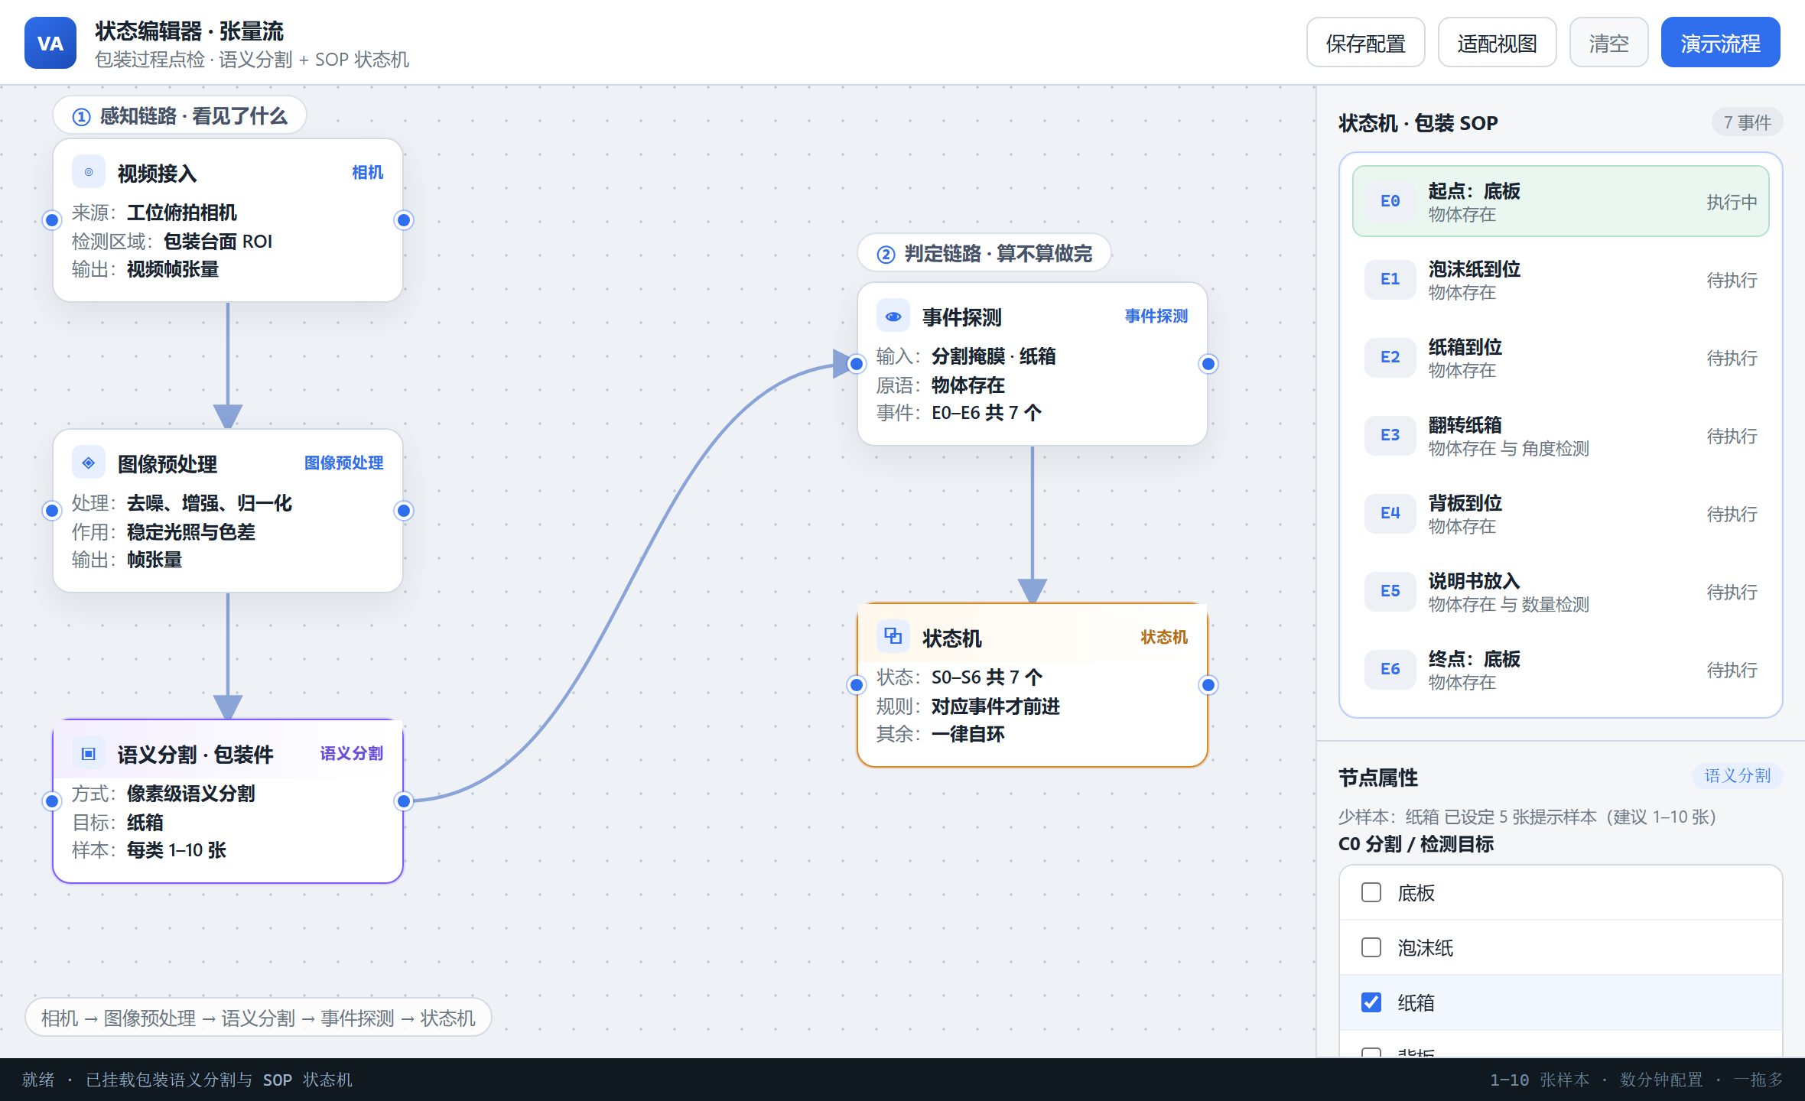This screenshot has height=1101, width=1805.
Task: Click output port of 语义分割 node
Action: pyautogui.click(x=404, y=801)
